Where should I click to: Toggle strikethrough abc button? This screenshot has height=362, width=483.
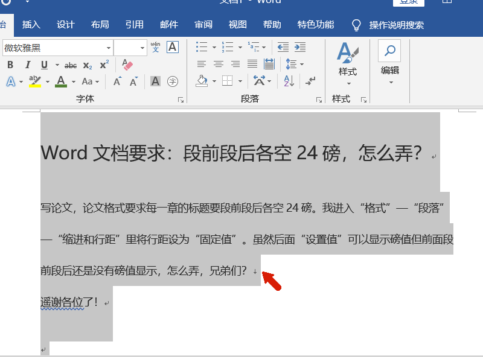(71, 65)
